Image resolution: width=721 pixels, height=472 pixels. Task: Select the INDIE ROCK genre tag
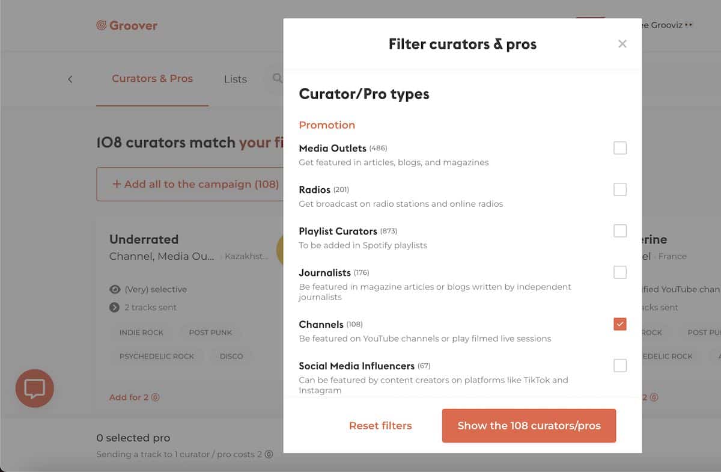point(141,332)
